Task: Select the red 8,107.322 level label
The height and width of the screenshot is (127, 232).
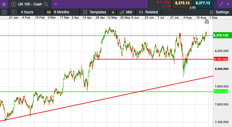Action: 221,59
